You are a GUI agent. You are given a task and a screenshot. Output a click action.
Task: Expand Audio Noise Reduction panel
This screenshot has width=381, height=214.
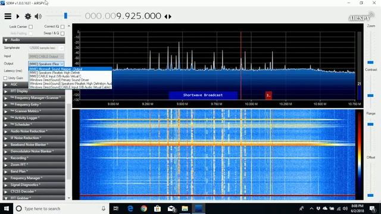click(x=34, y=131)
